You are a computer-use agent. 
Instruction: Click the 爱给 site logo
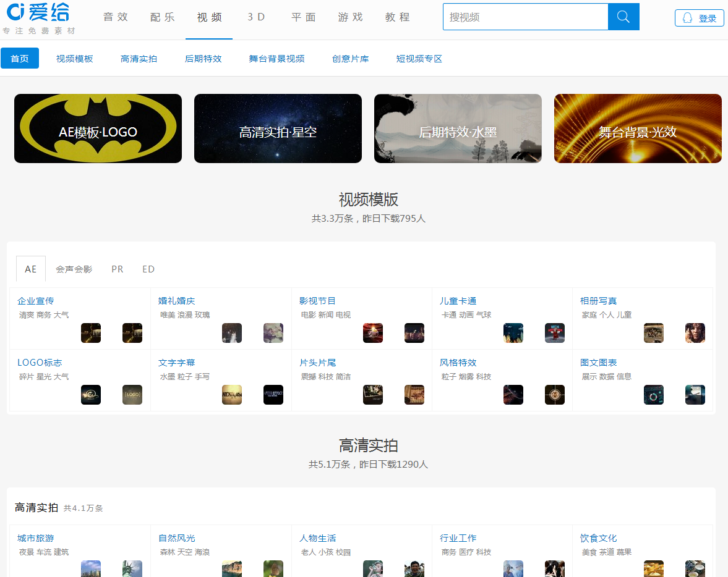coord(38,14)
